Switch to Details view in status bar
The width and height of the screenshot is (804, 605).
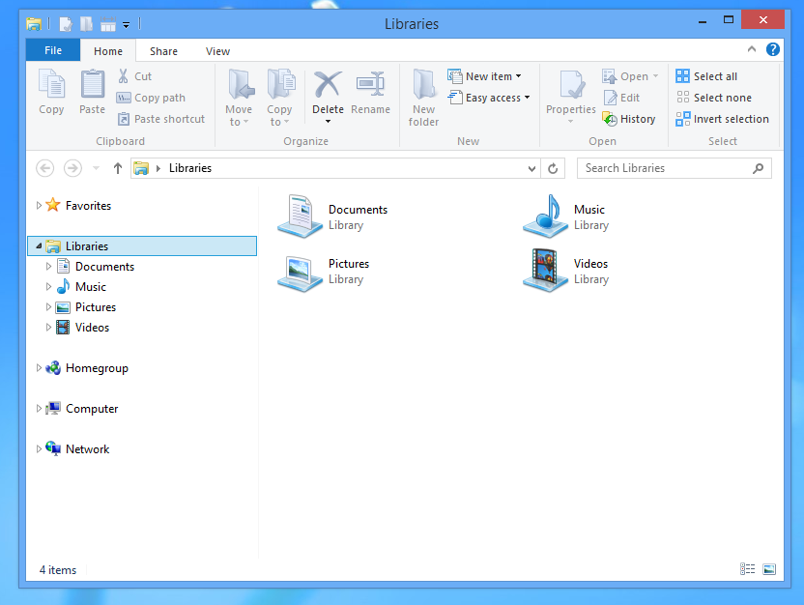(748, 568)
